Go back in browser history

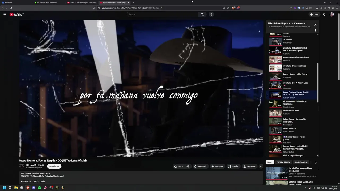click(3, 8)
